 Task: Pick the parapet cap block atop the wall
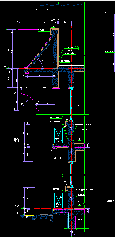coord(55,32)
